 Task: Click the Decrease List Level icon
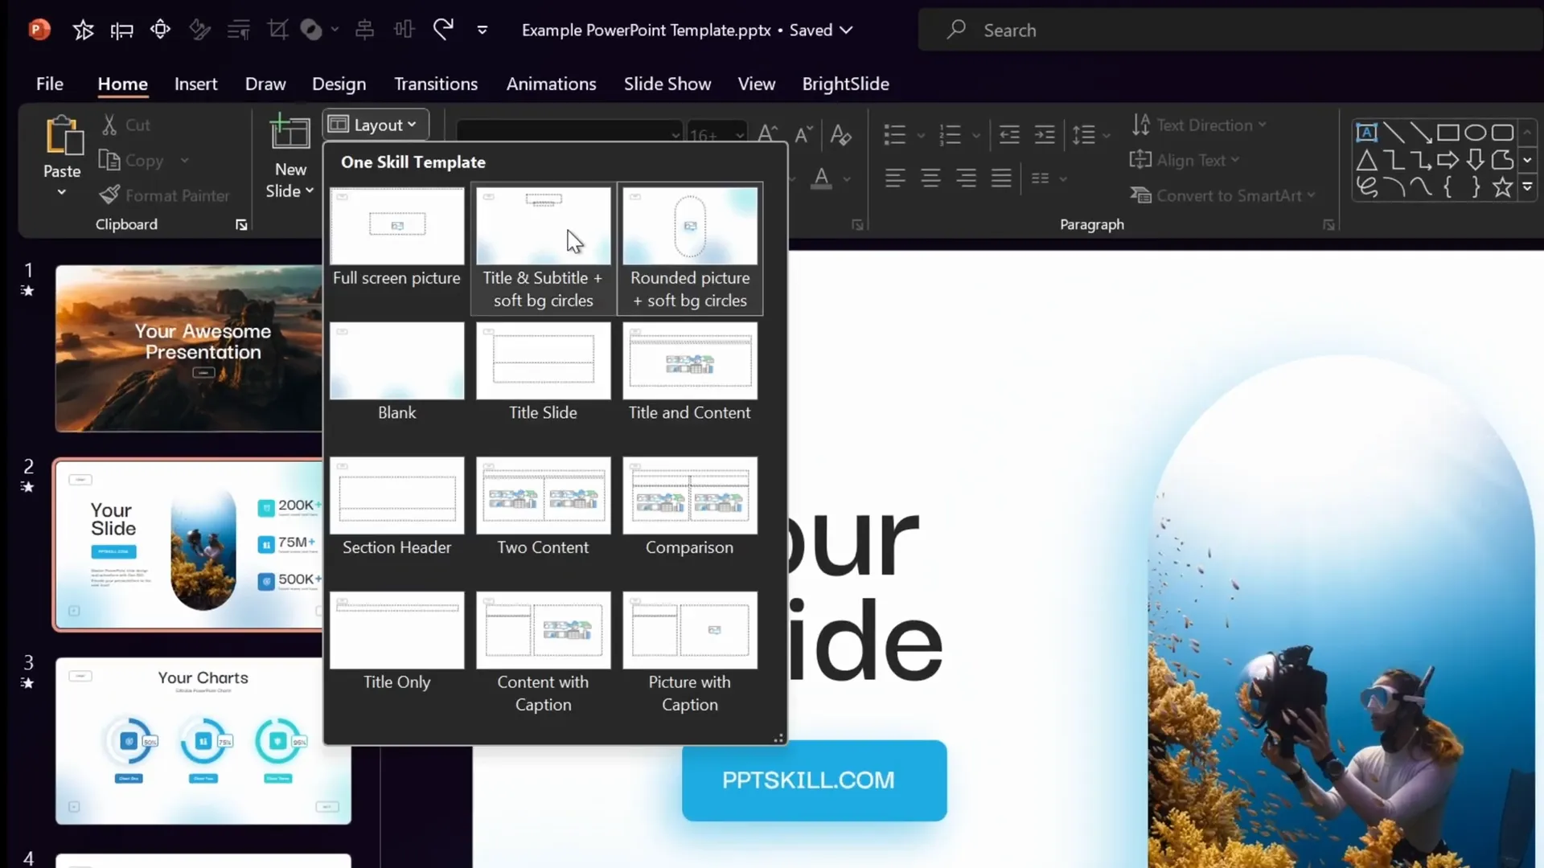click(1009, 134)
